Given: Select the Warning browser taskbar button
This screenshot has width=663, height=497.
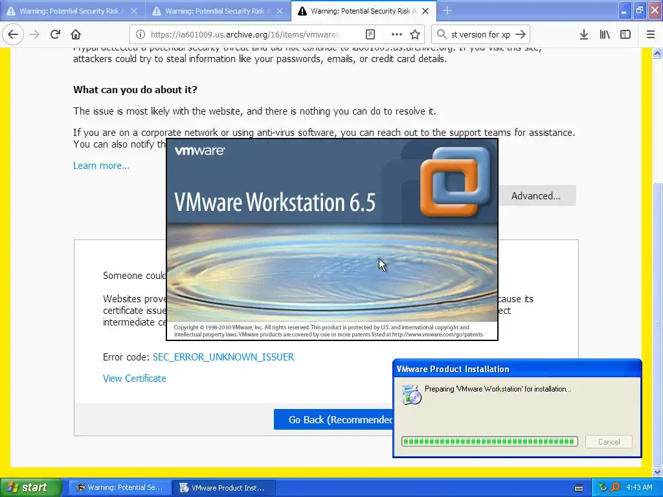Looking at the screenshot, I should click(x=120, y=488).
